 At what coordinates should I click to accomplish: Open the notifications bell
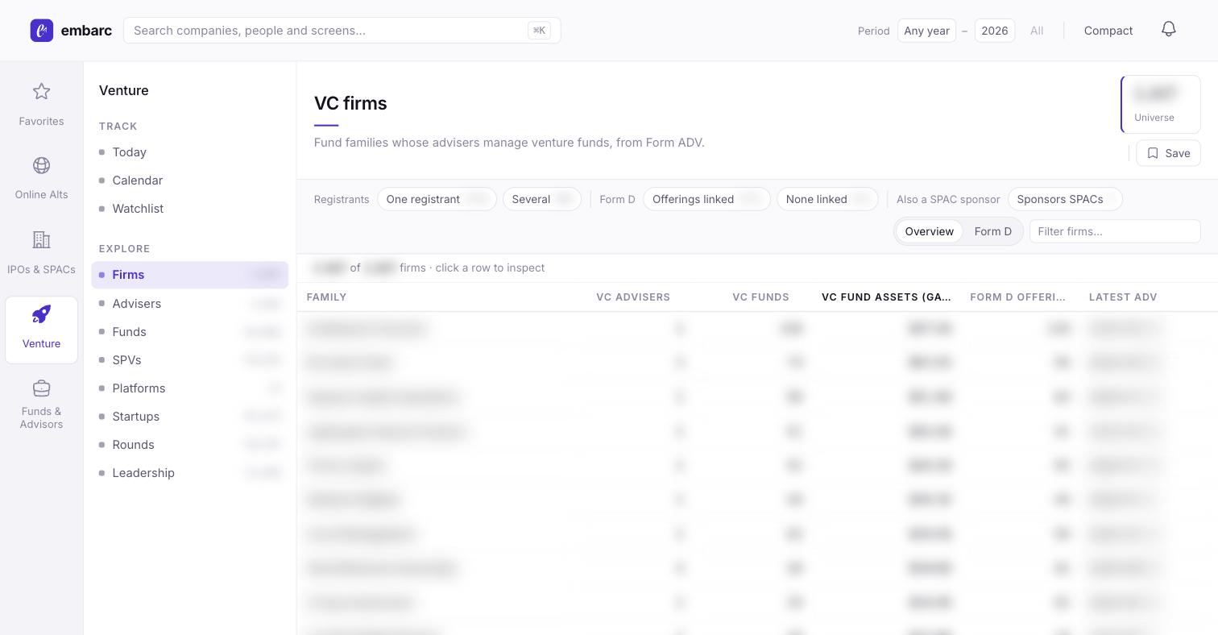tap(1169, 30)
